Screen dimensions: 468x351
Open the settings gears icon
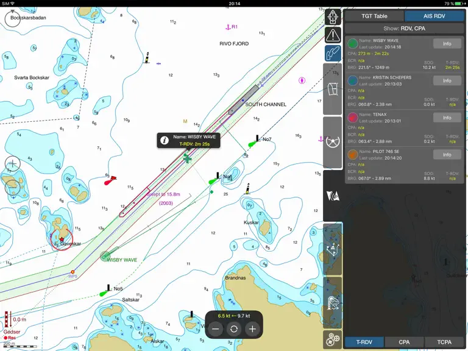click(x=333, y=339)
